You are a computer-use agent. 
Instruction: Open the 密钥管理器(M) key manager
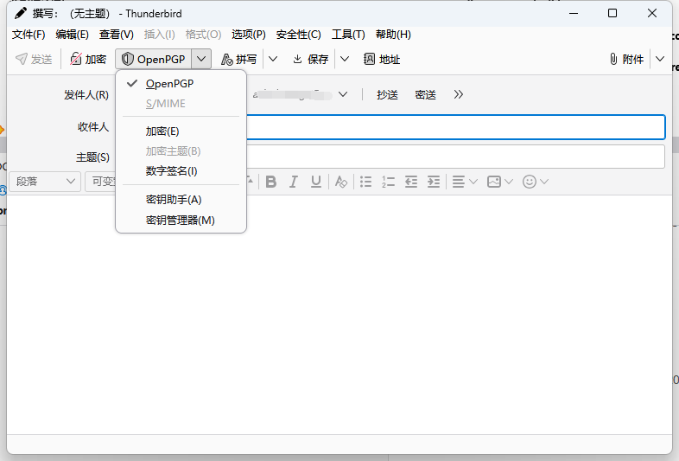pyautogui.click(x=180, y=220)
